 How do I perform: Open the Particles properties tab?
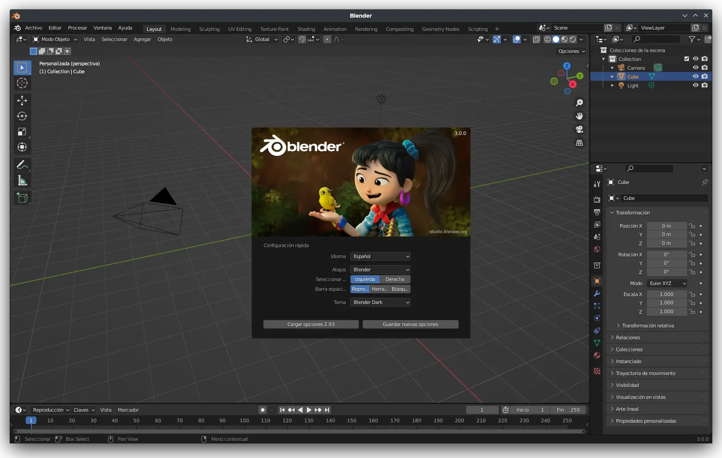(597, 306)
